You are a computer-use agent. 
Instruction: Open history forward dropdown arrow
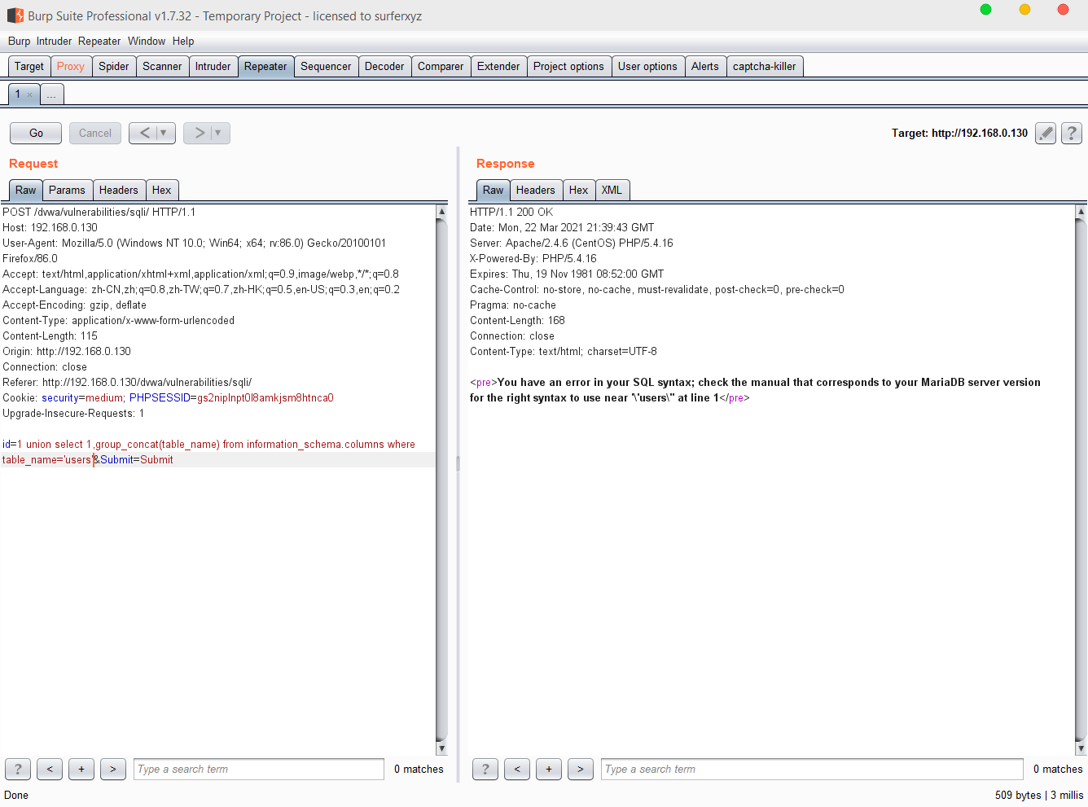click(x=217, y=133)
